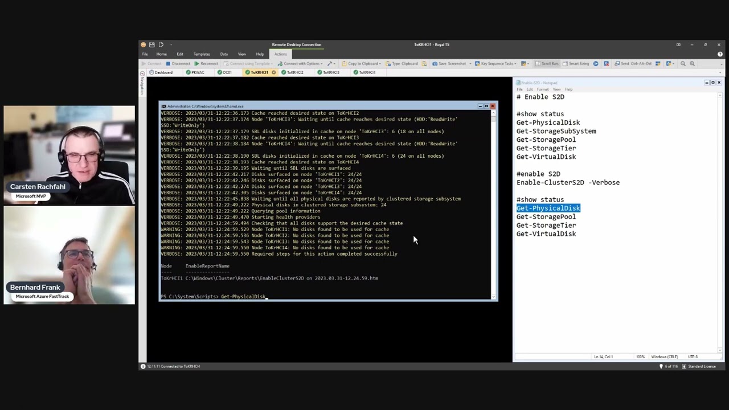Toggle the Smart Sizing option
This screenshot has width=729, height=410.
(575, 64)
